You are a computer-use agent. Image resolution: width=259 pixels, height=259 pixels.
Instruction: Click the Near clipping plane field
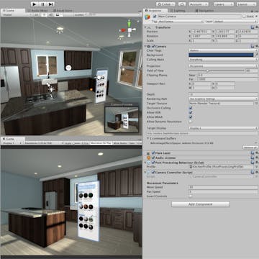(x=227, y=75)
